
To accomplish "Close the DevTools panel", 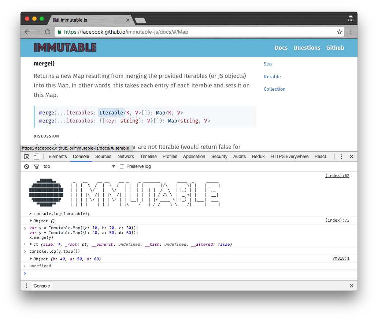I will 352,157.
